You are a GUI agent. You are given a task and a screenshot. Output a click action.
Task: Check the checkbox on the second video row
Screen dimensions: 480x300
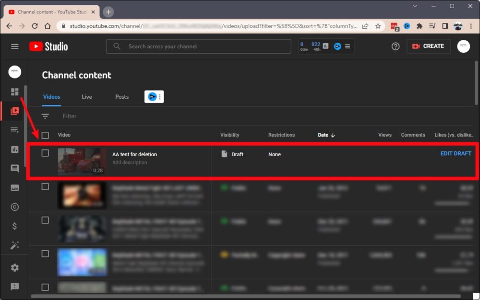[x=45, y=186]
